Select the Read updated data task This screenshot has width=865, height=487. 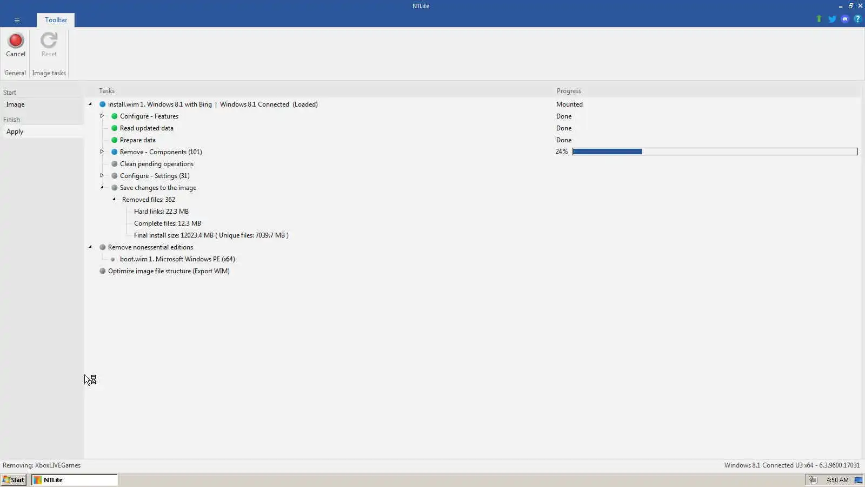pyautogui.click(x=147, y=128)
